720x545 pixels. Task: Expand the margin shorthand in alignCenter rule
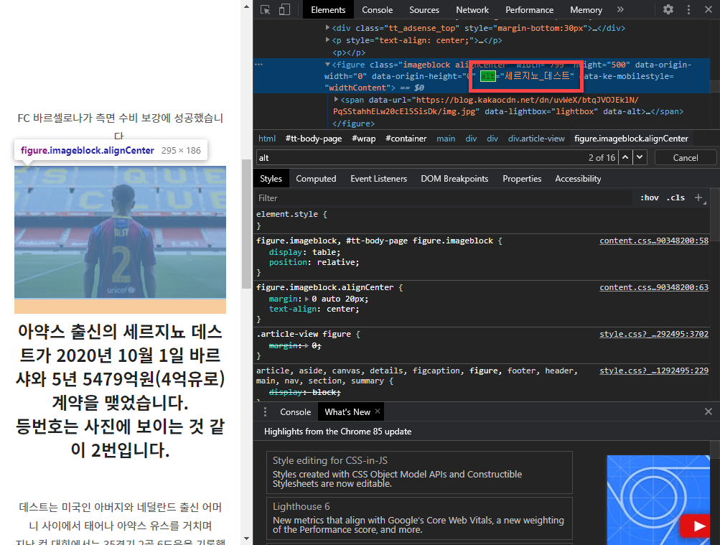click(307, 299)
